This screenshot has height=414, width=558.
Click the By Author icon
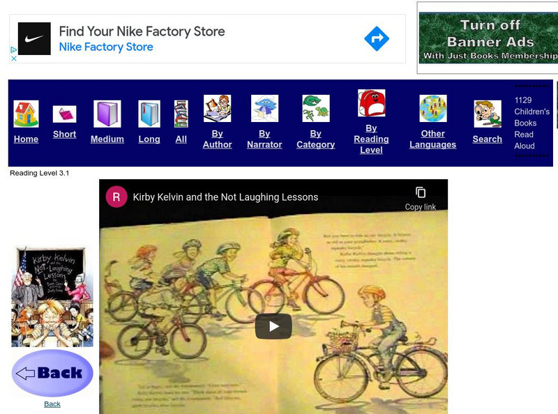click(217, 109)
